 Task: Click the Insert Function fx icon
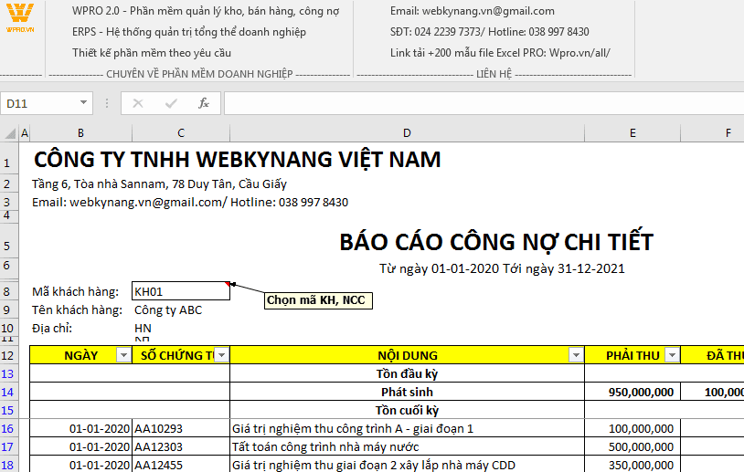[204, 103]
